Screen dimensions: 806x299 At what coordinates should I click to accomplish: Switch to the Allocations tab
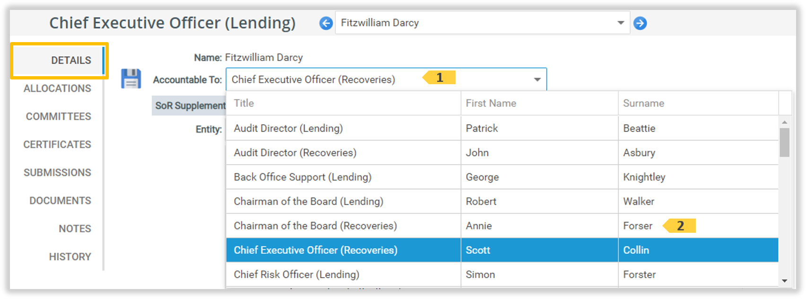coord(57,88)
